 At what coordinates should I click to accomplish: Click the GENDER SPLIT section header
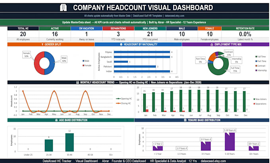click(x=51, y=45)
